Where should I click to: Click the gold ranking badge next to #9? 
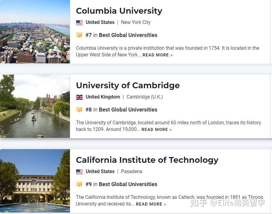(x=79, y=184)
